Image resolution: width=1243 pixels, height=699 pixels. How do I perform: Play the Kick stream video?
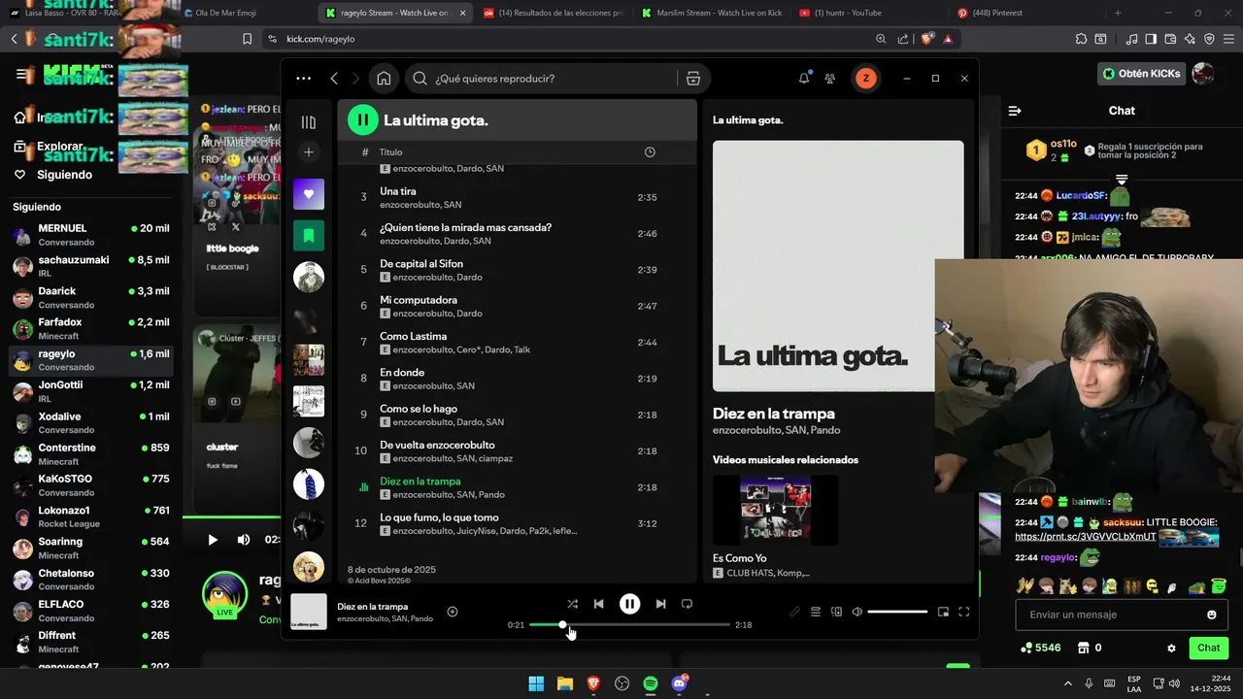coord(213,540)
